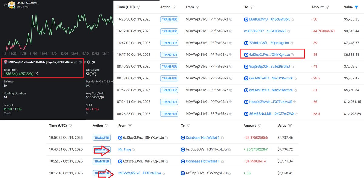Select the - 44.769046871 amount cell
Image resolution: width=364 pixels, height=178 pixels.
pos(323,31)
